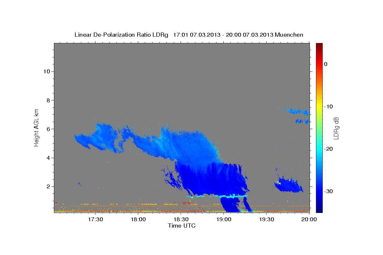Click the colorbar value 0
The height and width of the screenshot is (255, 383).
click(x=326, y=64)
